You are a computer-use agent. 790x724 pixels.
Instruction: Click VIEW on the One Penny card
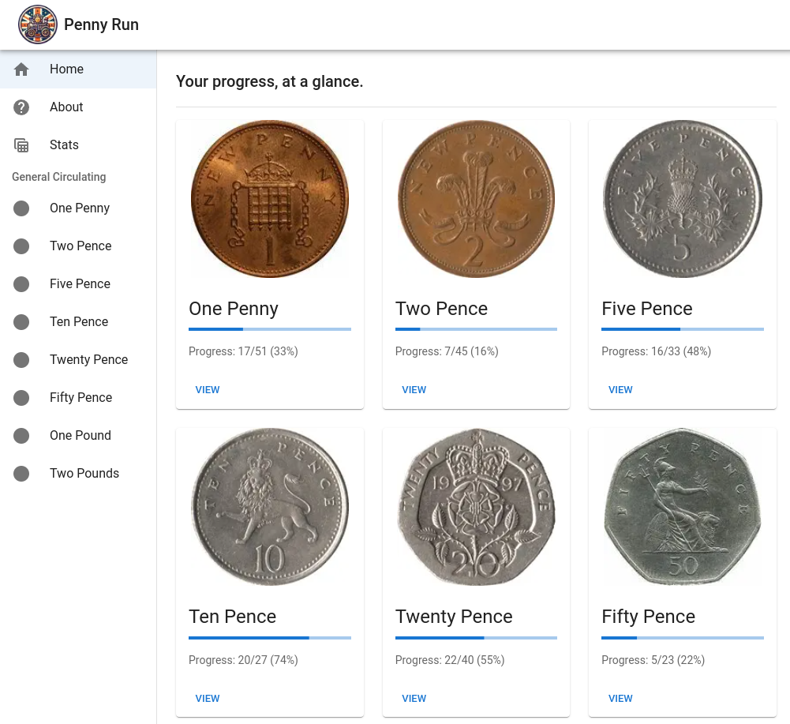(208, 389)
